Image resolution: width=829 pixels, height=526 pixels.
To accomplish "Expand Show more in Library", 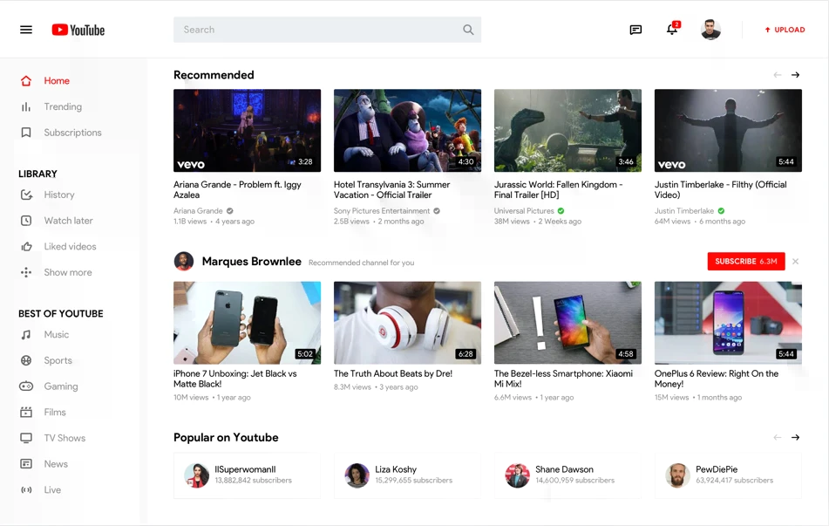I will tap(68, 272).
